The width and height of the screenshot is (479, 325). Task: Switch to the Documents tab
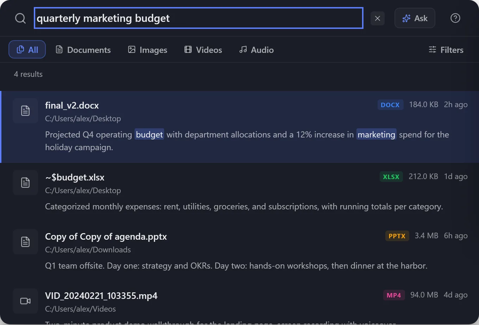pyautogui.click(x=83, y=50)
